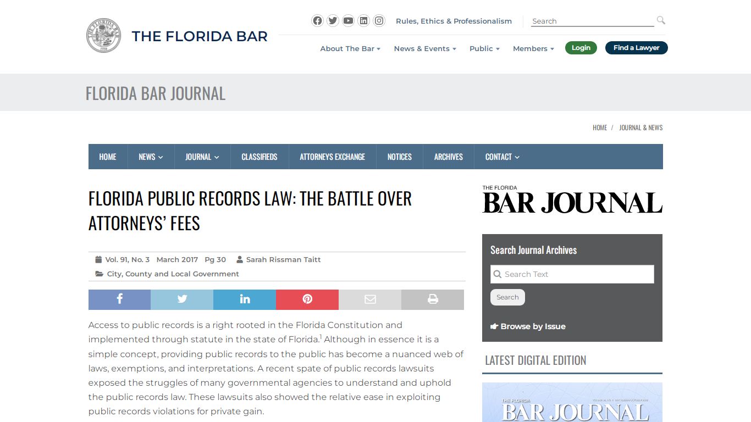This screenshot has height=422, width=751.
Task: Open the Twitter icon in the header
Action: click(333, 21)
